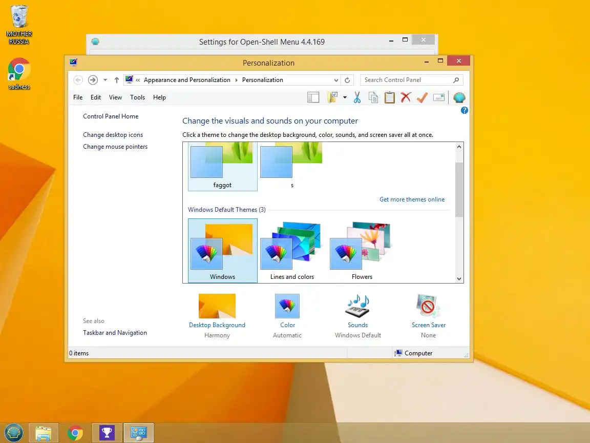The width and height of the screenshot is (590, 443).
Task: Click the theme list scrollbar thumb
Action: pos(459,190)
